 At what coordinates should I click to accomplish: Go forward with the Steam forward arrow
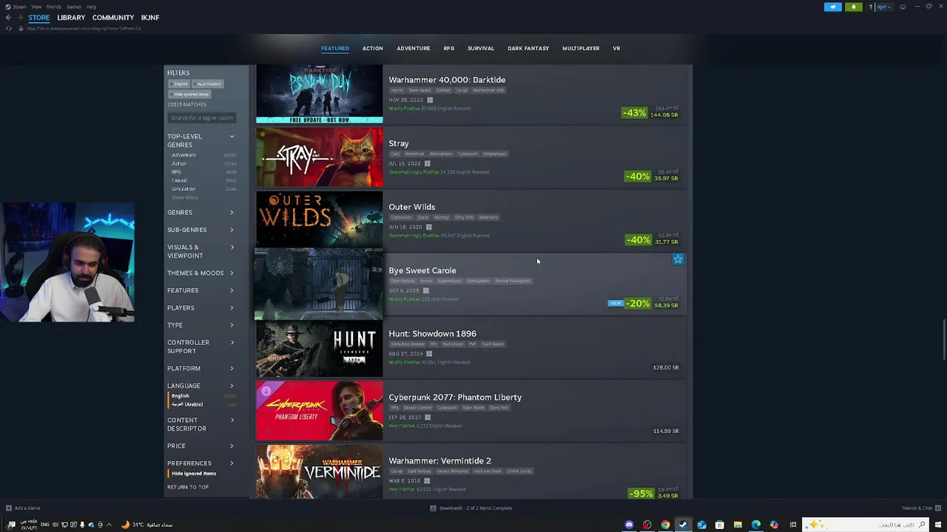click(x=20, y=18)
